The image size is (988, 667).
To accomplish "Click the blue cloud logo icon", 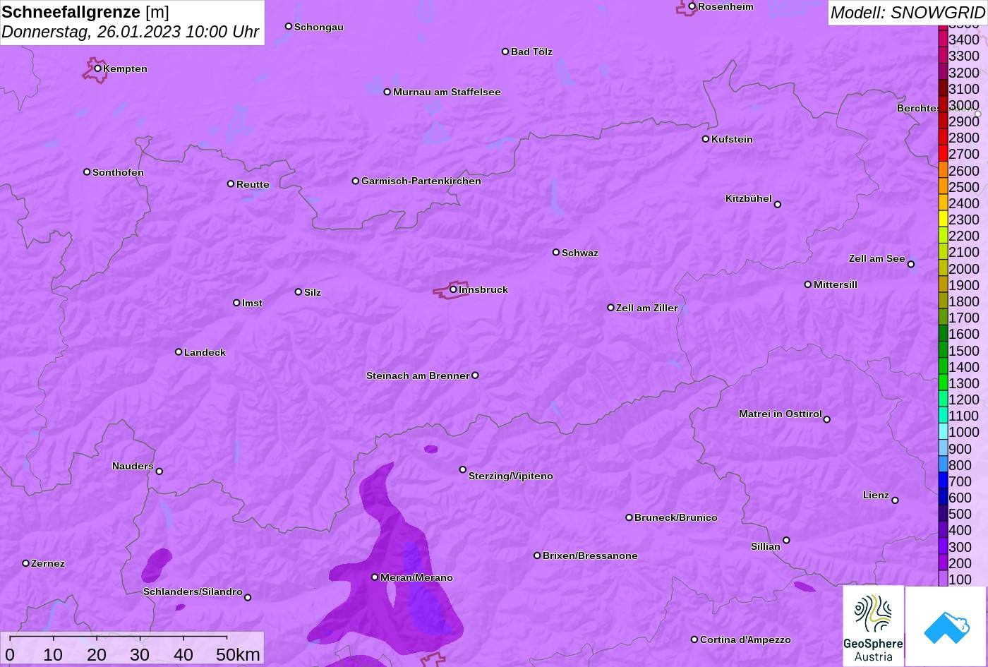I will (946, 626).
